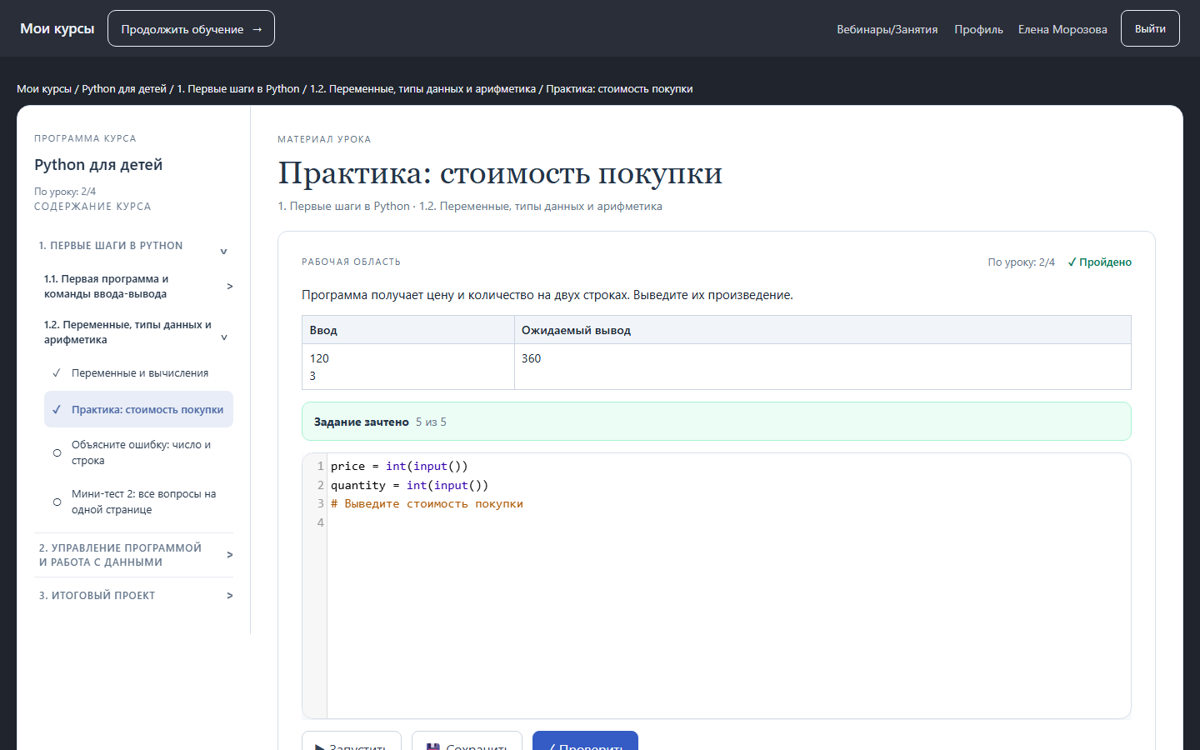Open breadcrumb link Мои курсы
1200x750 pixels.
click(x=44, y=89)
